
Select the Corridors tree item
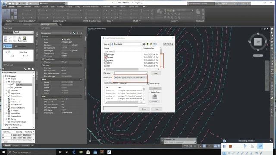pyautogui.click(x=15, y=110)
